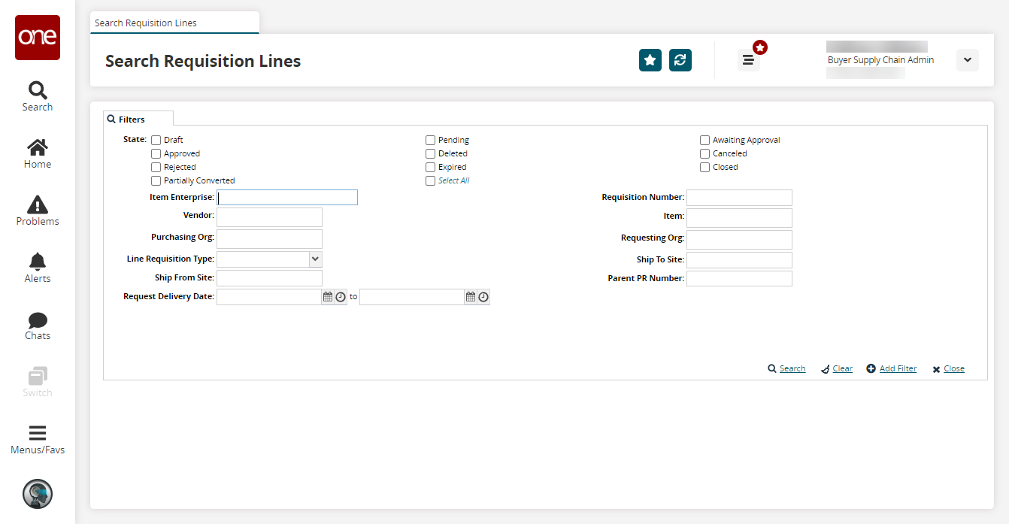Expand the Line Requisition Type dropdown
This screenshot has height=524, width=1009.
pos(315,259)
